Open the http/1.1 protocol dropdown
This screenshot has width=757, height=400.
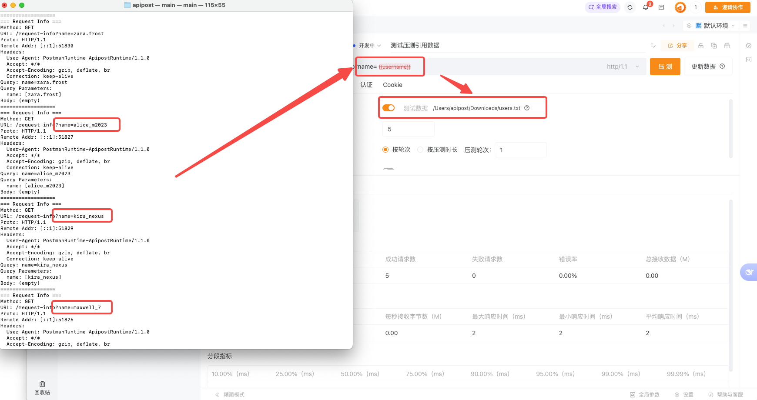point(623,67)
